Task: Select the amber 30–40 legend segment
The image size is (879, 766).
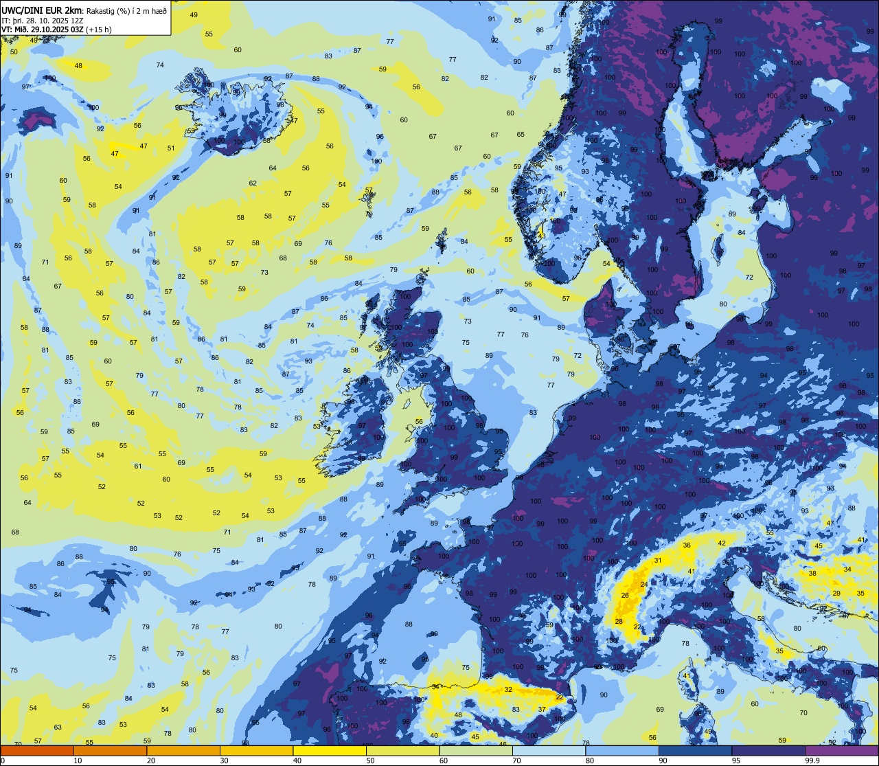Action: 256,750
